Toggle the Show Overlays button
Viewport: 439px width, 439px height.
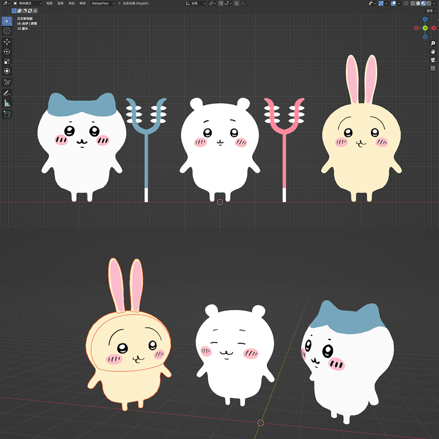[x=393, y=3]
